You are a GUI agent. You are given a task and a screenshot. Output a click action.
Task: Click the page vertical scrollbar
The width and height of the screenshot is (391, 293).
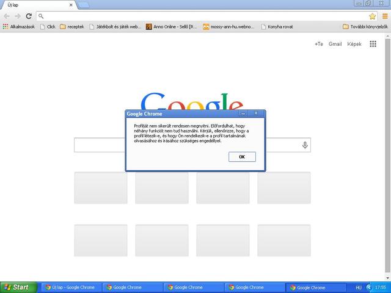388,154
